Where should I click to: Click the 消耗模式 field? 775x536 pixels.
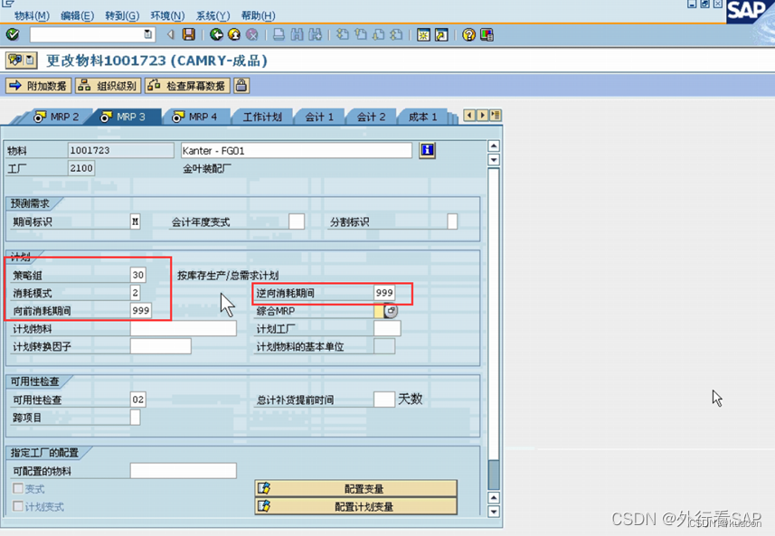click(x=135, y=293)
